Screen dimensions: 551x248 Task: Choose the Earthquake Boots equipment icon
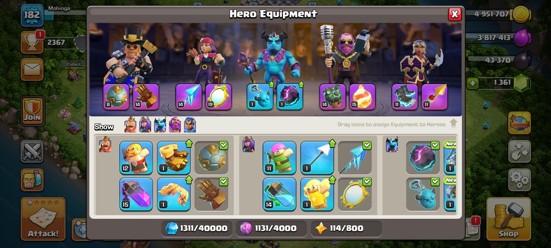coord(174,157)
